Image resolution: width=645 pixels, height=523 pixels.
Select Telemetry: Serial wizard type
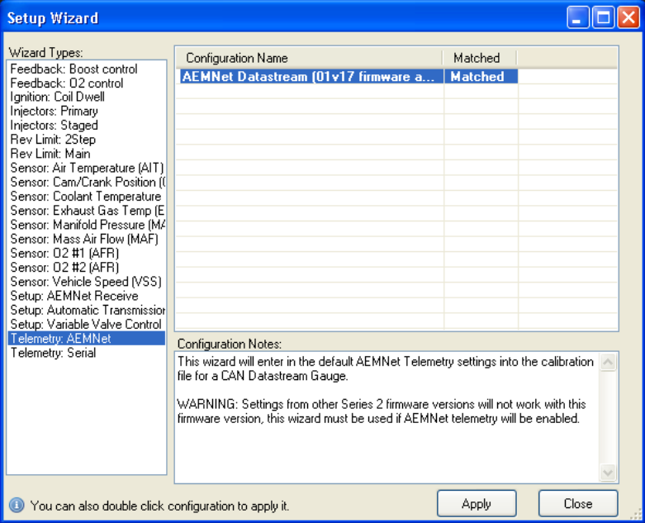53,353
